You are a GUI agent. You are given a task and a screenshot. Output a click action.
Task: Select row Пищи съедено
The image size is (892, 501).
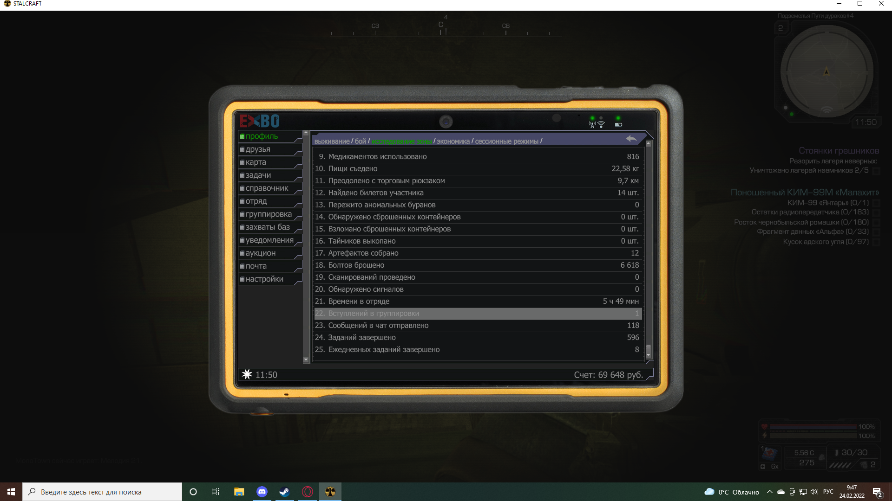click(x=478, y=169)
